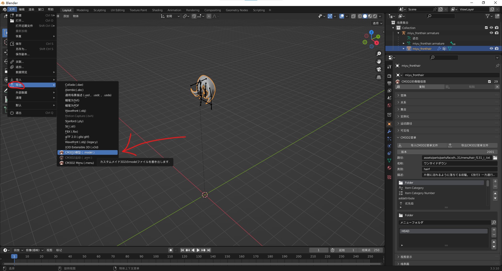Hide the Collection with its eye icon
Screen dimensions: 502x271
point(491,28)
